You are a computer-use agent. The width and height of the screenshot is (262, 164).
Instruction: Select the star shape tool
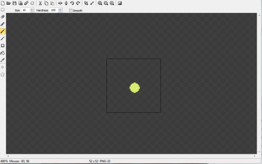point(3,75)
